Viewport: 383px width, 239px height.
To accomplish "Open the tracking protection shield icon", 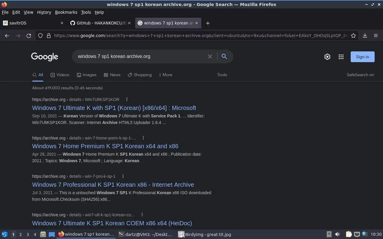I will coord(40,36).
